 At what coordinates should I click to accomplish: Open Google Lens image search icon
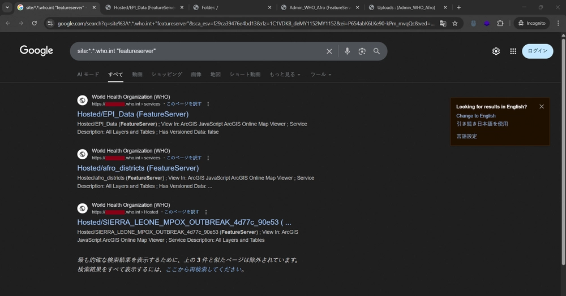(362, 51)
